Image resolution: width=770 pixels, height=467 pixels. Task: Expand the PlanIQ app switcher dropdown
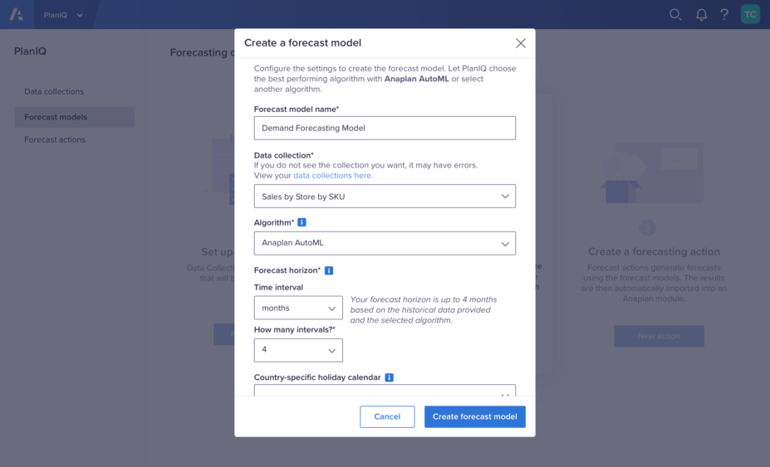[x=63, y=15]
